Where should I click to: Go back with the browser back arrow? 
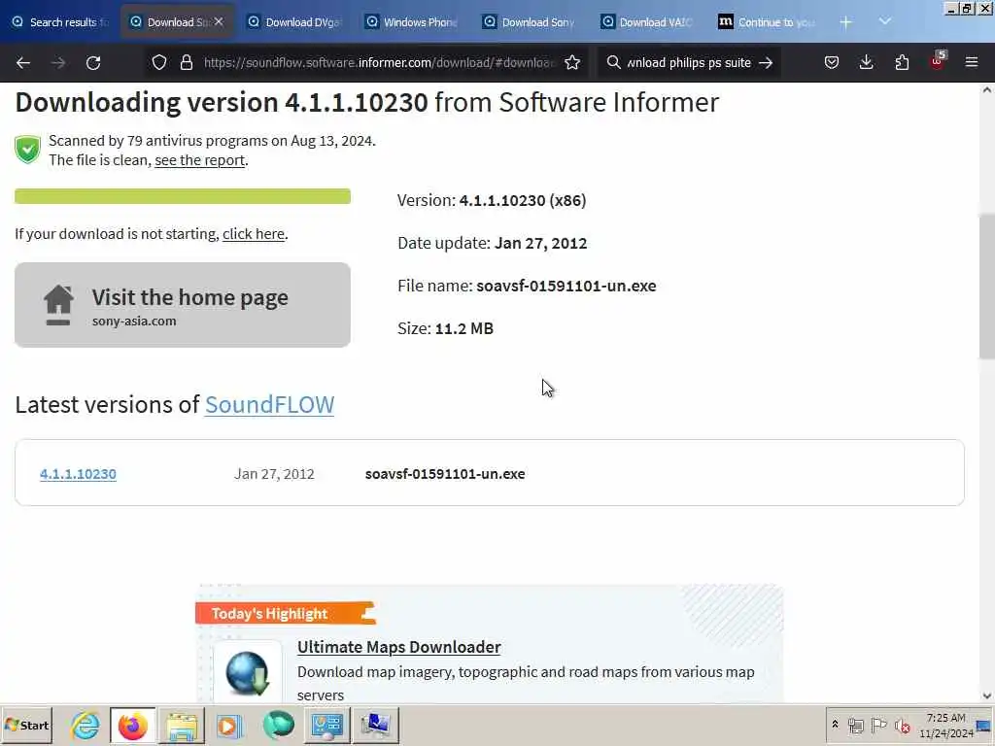point(23,63)
